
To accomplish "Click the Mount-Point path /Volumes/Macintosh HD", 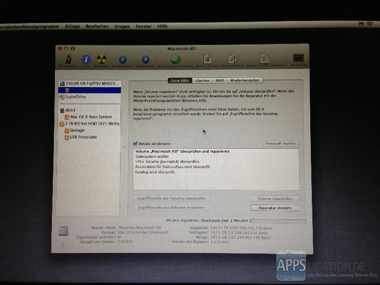I will [x=139, y=227].
